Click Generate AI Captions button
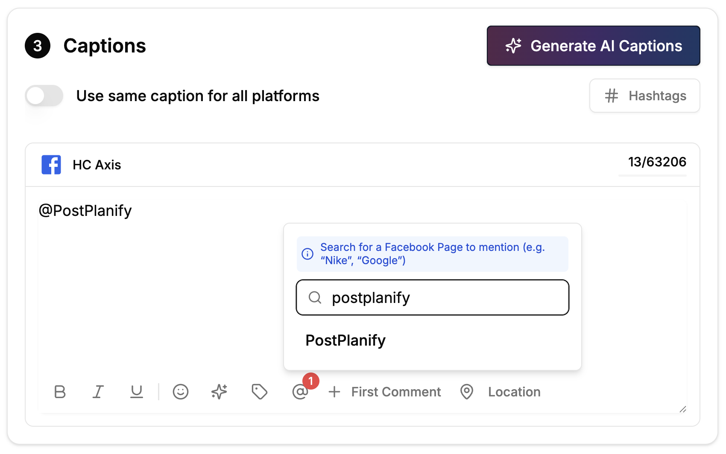The image size is (726, 454). click(593, 46)
